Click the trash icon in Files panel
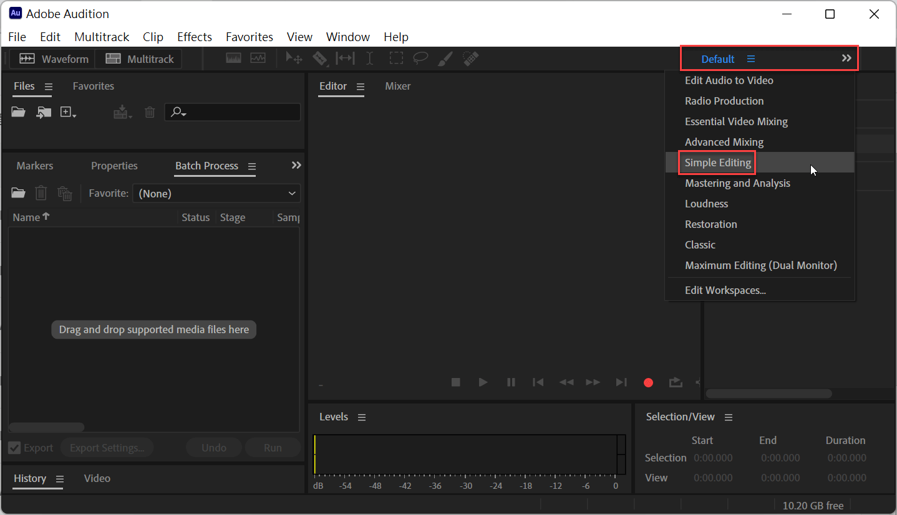The width and height of the screenshot is (897, 515). (x=150, y=112)
